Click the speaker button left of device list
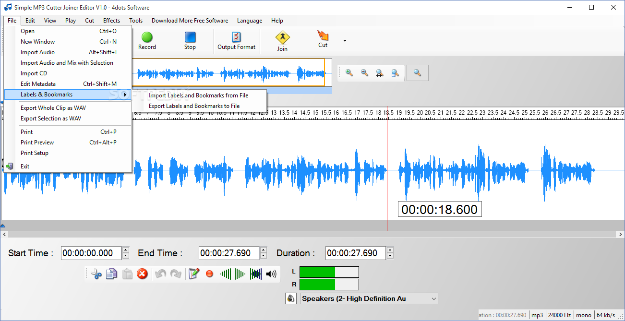 [290, 298]
